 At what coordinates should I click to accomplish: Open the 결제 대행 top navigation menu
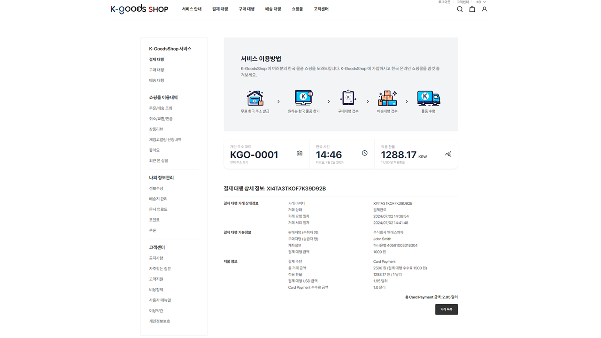click(x=220, y=9)
